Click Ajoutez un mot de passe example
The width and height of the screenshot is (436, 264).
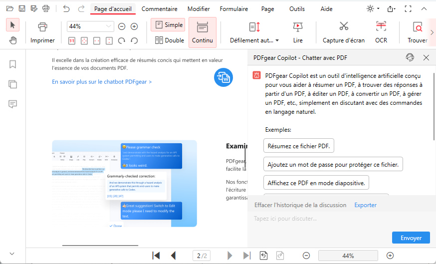click(x=333, y=164)
